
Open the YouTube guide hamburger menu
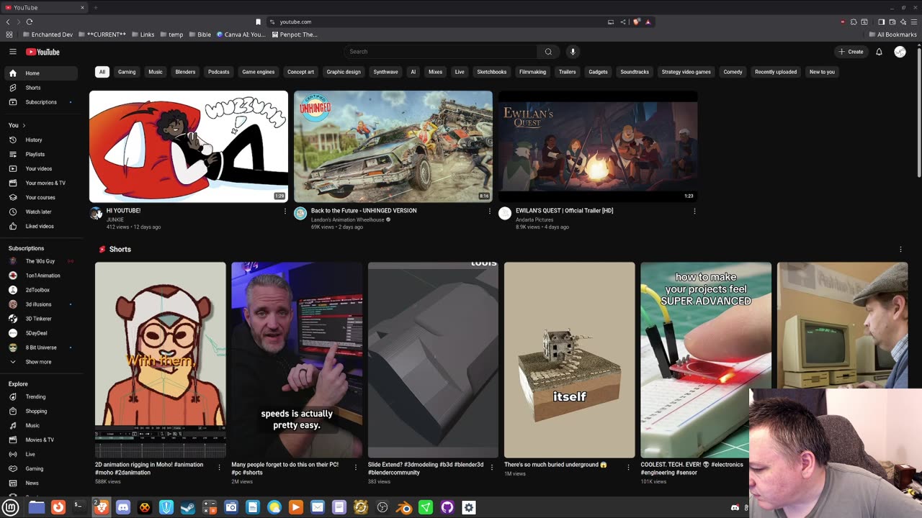coord(13,52)
